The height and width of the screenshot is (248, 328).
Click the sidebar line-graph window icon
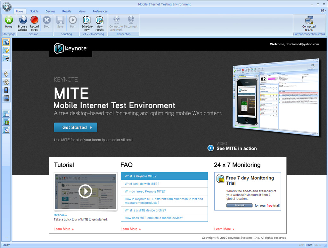coord(6,130)
